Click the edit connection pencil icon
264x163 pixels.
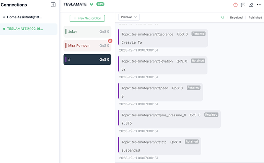(x=251, y=5)
